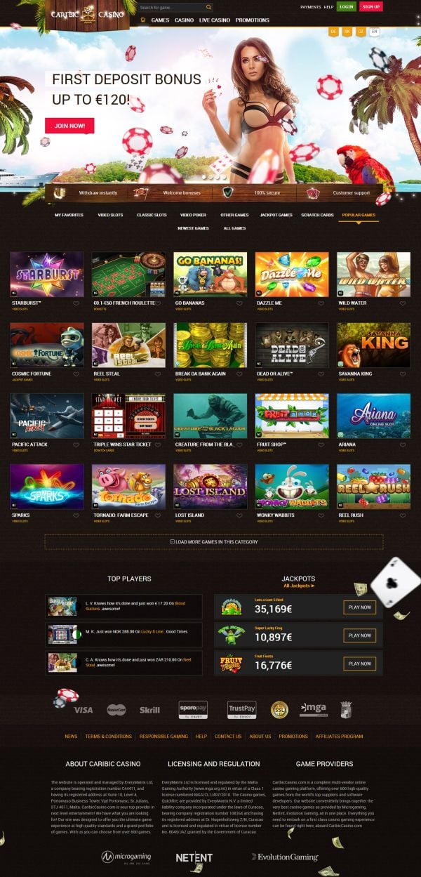Screen dimensions: 421x877
Task: Switch language to EN
Action: (x=375, y=32)
